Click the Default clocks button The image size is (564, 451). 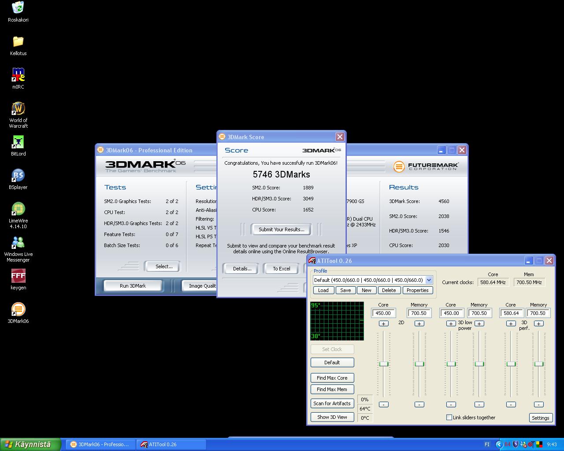[332, 362]
